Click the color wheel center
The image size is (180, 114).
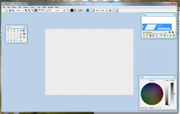(152, 94)
